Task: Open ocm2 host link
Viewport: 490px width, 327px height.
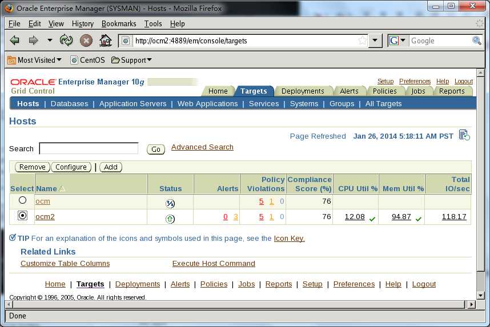Action: click(45, 217)
